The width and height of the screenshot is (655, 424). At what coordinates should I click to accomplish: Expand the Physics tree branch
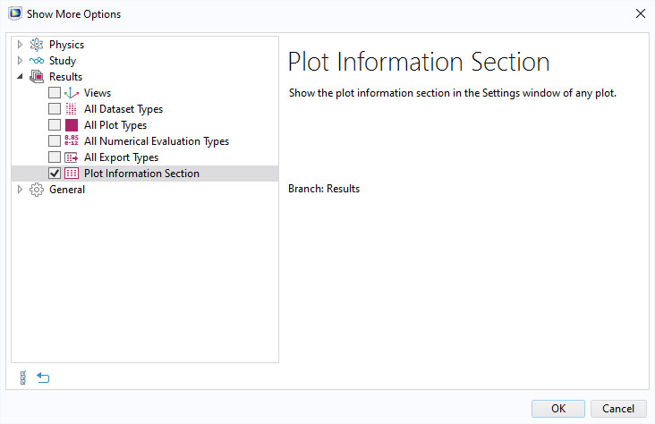click(21, 45)
